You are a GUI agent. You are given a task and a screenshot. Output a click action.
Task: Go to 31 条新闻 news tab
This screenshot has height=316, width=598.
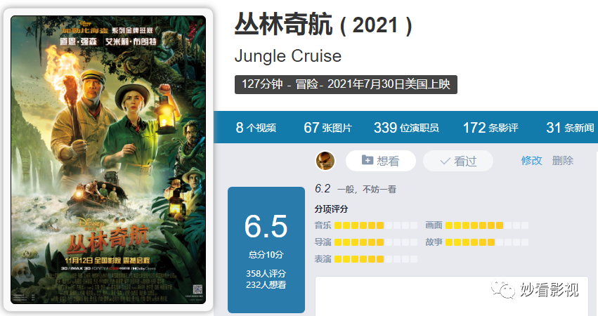click(x=570, y=128)
